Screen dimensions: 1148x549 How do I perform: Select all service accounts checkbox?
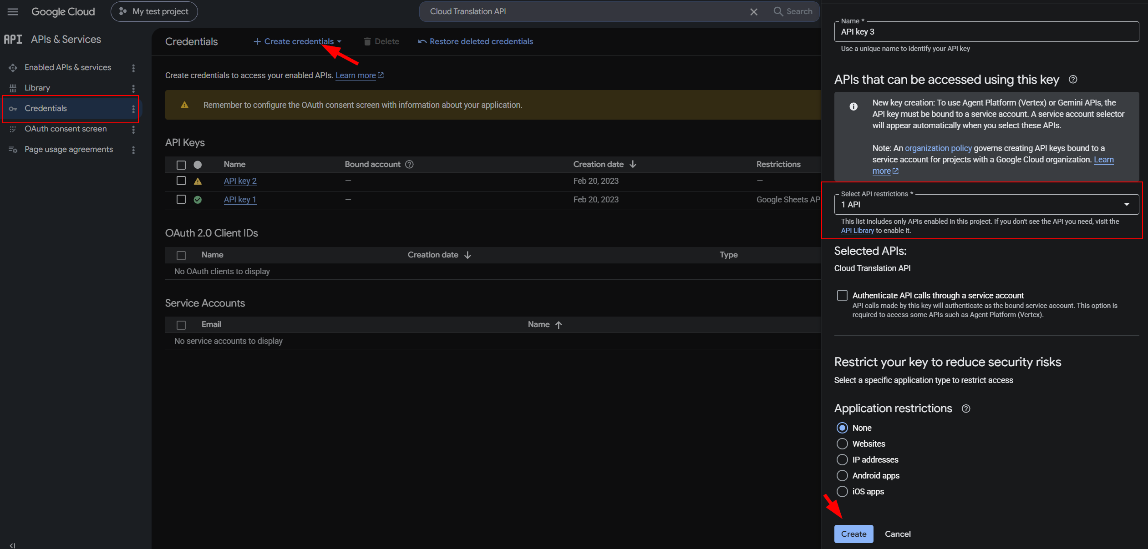[181, 325]
